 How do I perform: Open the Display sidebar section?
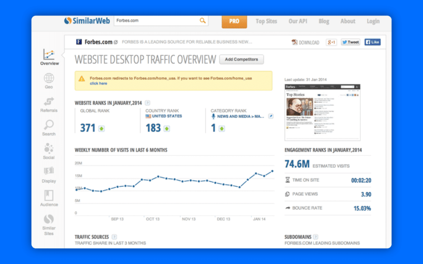click(49, 175)
